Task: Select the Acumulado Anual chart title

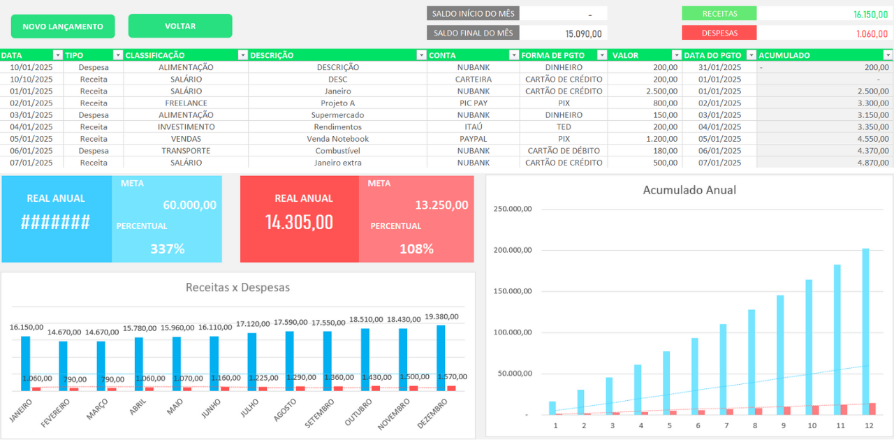Action: [689, 190]
